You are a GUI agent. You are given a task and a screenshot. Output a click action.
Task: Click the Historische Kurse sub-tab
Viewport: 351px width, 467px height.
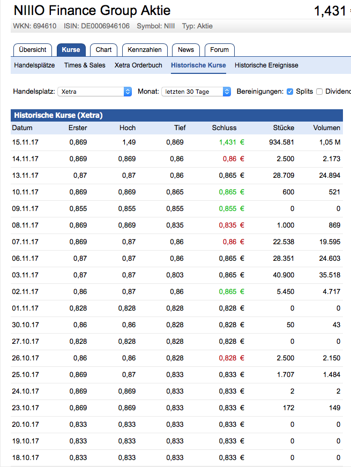click(198, 65)
